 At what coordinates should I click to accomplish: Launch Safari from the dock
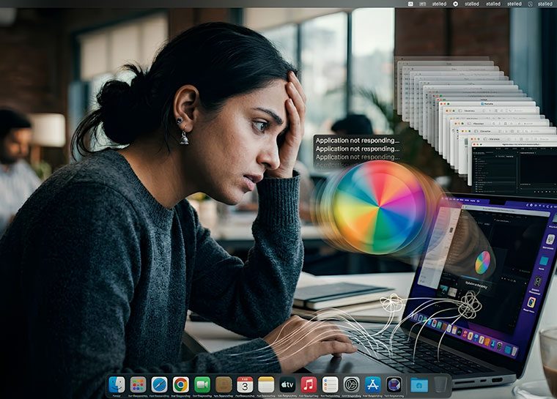[x=159, y=385]
